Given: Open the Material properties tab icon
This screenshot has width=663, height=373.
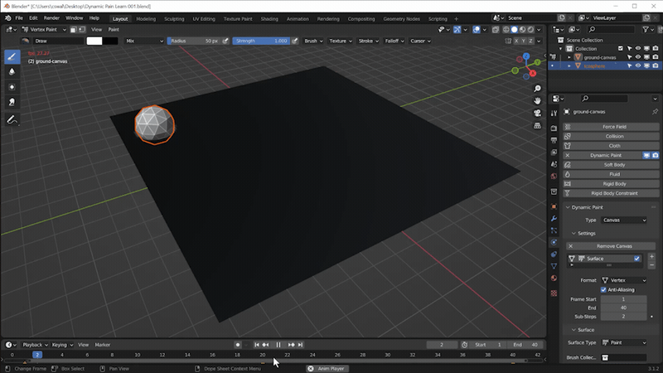Looking at the screenshot, I should 554,278.
